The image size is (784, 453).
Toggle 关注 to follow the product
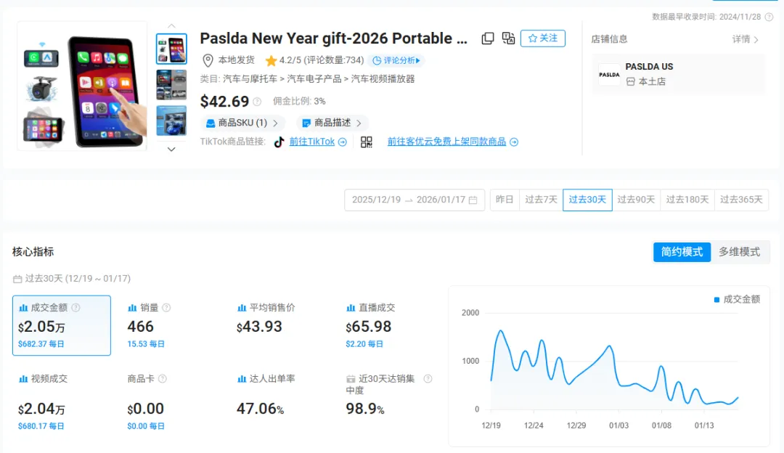[542, 38]
